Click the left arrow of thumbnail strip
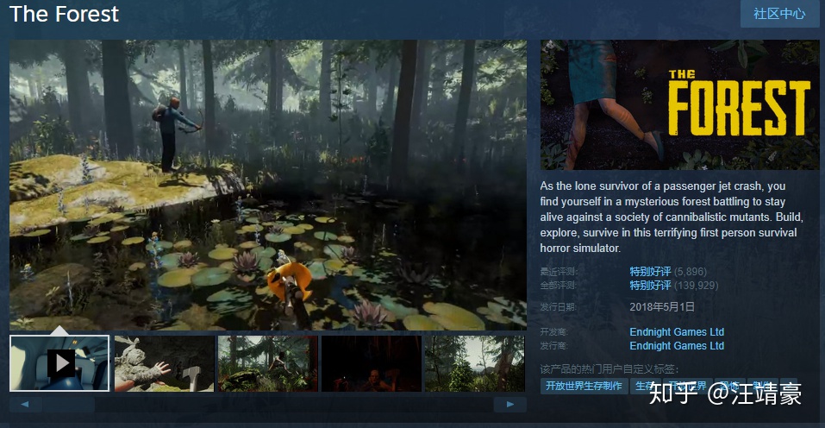Image resolution: width=825 pixels, height=428 pixels. pyautogui.click(x=25, y=405)
